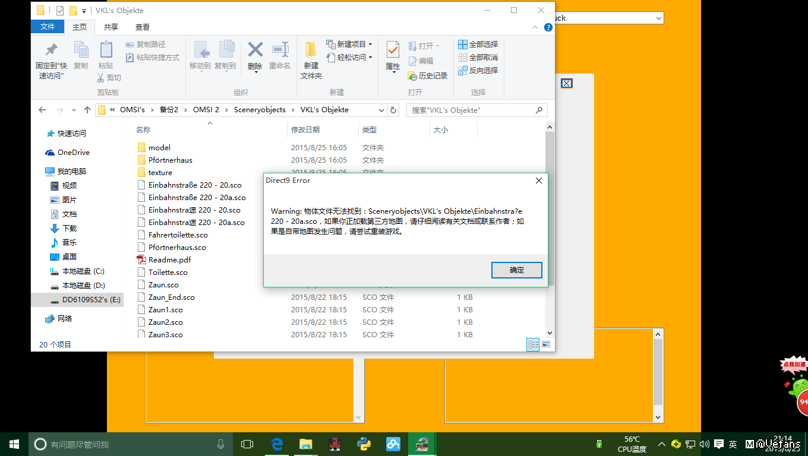
Task: Open the Explorer help question mark icon
Action: tap(548, 27)
